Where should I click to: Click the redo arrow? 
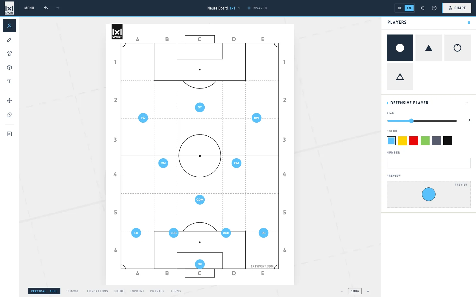tap(57, 8)
